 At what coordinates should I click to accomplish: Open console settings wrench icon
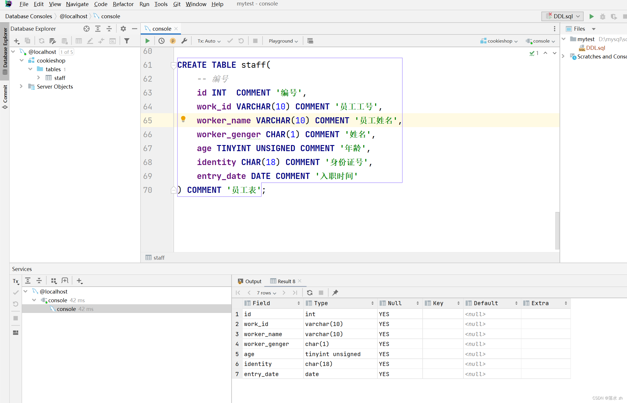click(184, 41)
